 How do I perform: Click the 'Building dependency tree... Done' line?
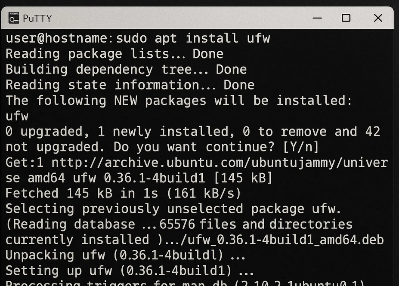[126, 69]
